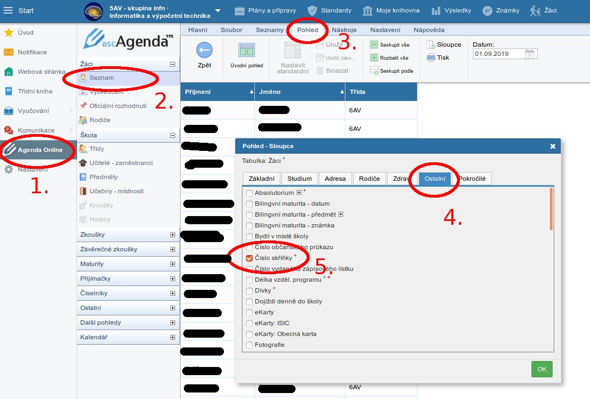This screenshot has height=399, width=590.
Task: Select the Rodiče tab in dialog
Action: 369,178
